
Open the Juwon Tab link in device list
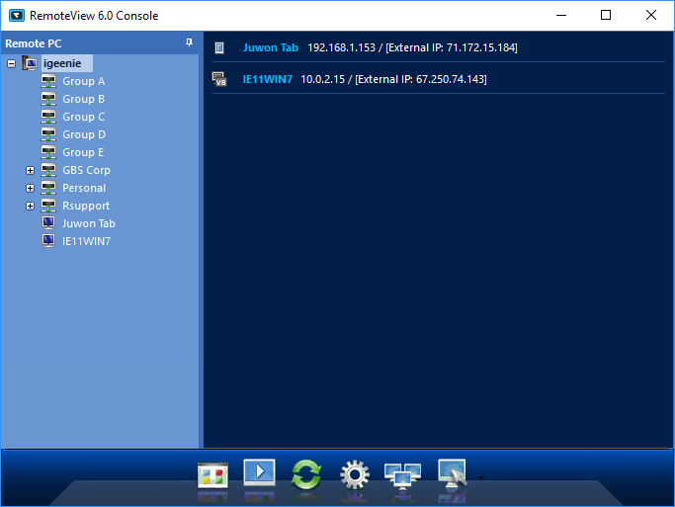(x=271, y=47)
